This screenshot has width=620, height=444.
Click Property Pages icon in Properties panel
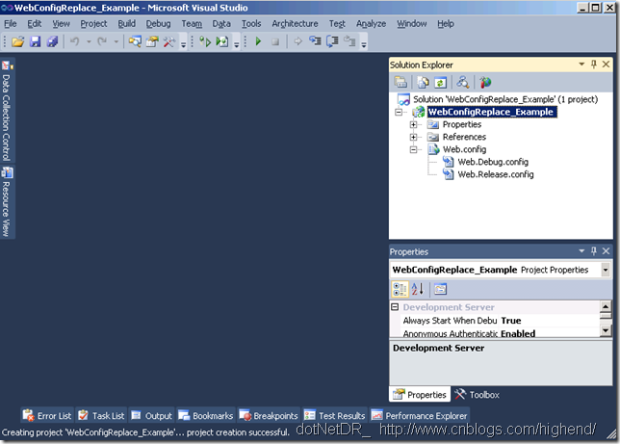[440, 289]
